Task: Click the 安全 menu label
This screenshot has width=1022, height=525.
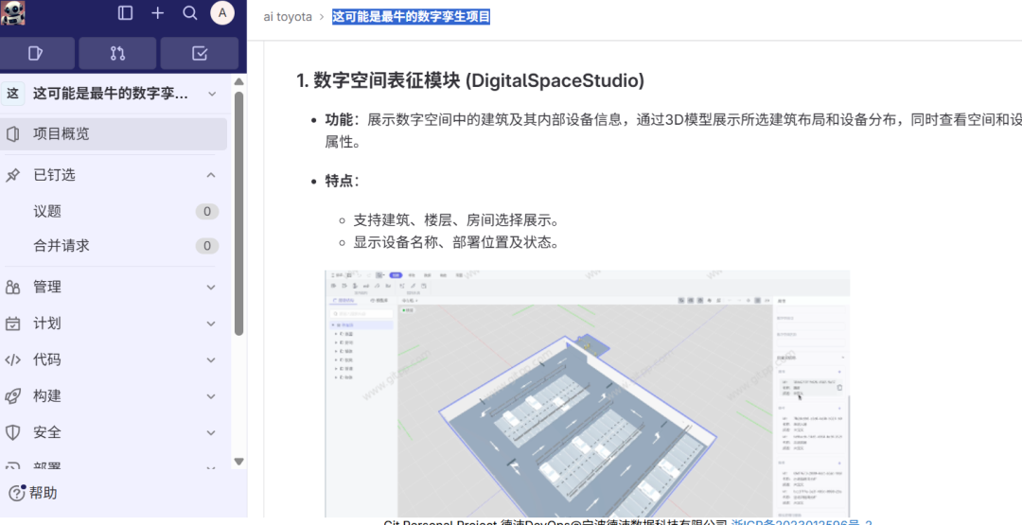Action: point(47,432)
